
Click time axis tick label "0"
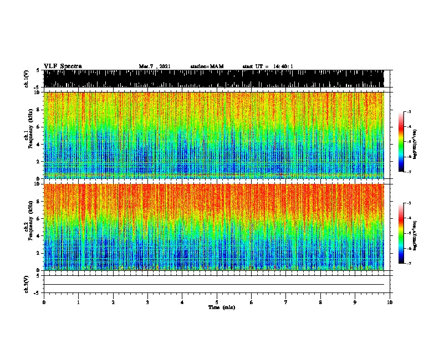44,302
